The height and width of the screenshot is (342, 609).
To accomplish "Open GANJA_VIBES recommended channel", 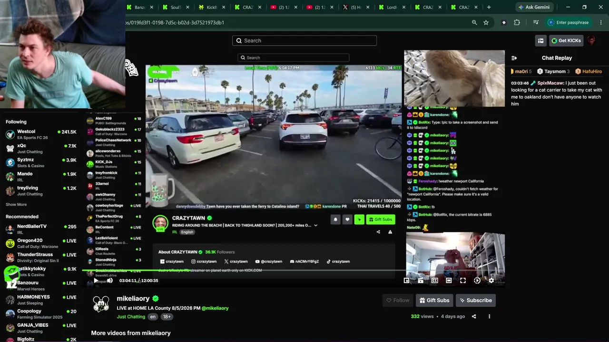I will (x=41, y=328).
